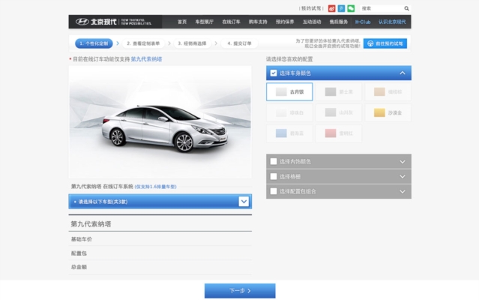Click the 基础车价 row label
The height and width of the screenshot is (300, 479).
81,239
